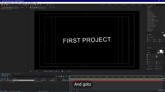Open the Animation menu

point(23,3)
